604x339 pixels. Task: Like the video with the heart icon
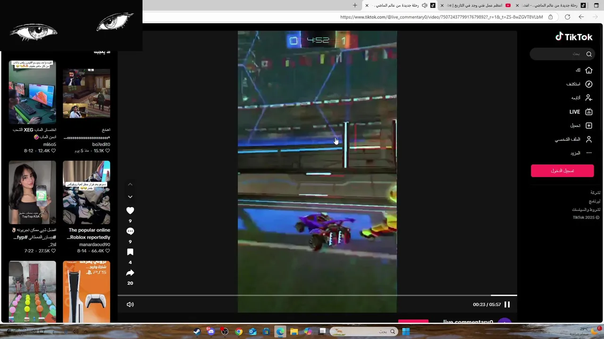pos(130,210)
